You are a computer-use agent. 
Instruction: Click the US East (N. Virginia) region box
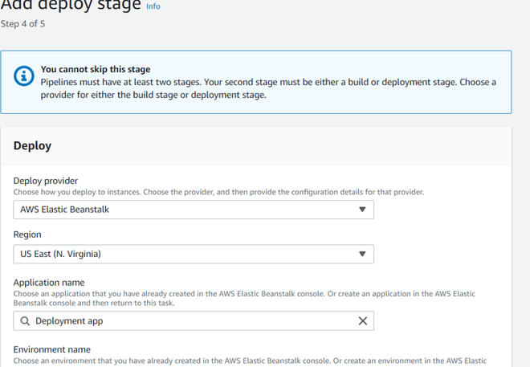pyautogui.click(x=185, y=254)
